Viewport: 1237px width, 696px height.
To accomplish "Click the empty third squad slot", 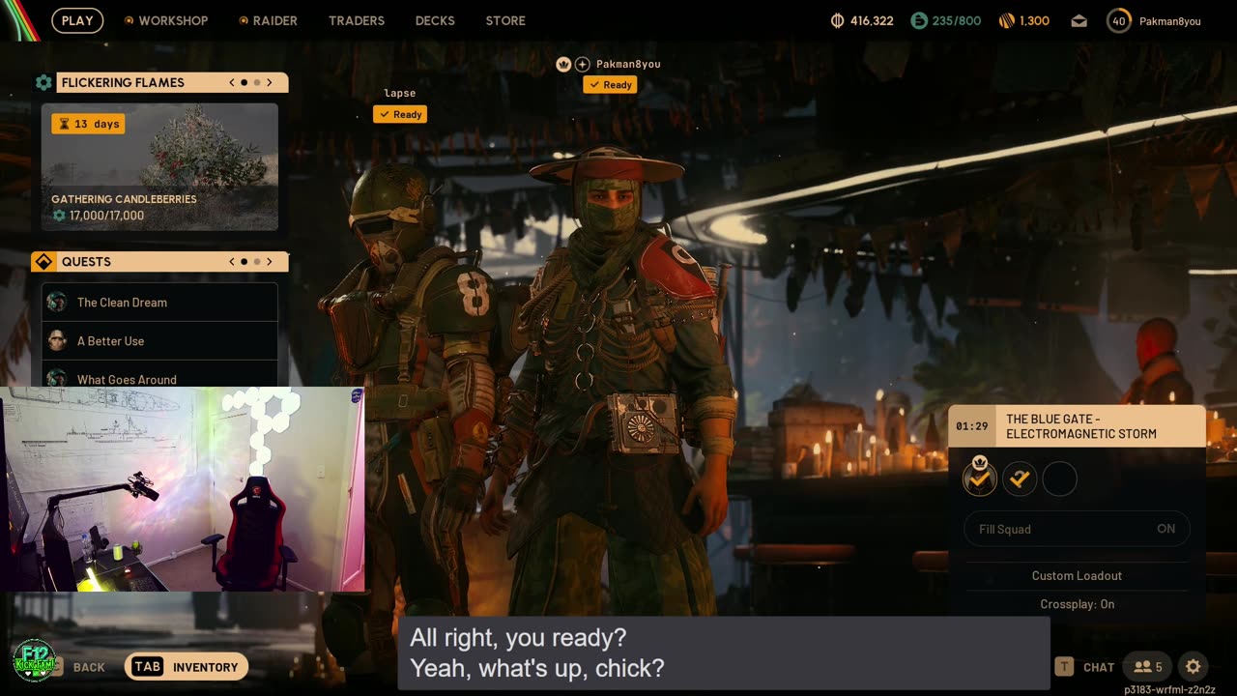I will [x=1059, y=478].
